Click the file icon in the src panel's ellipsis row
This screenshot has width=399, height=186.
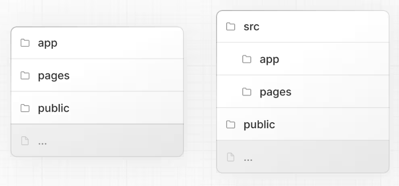click(231, 157)
